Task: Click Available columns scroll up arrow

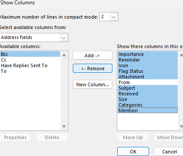Action: coord(64,55)
